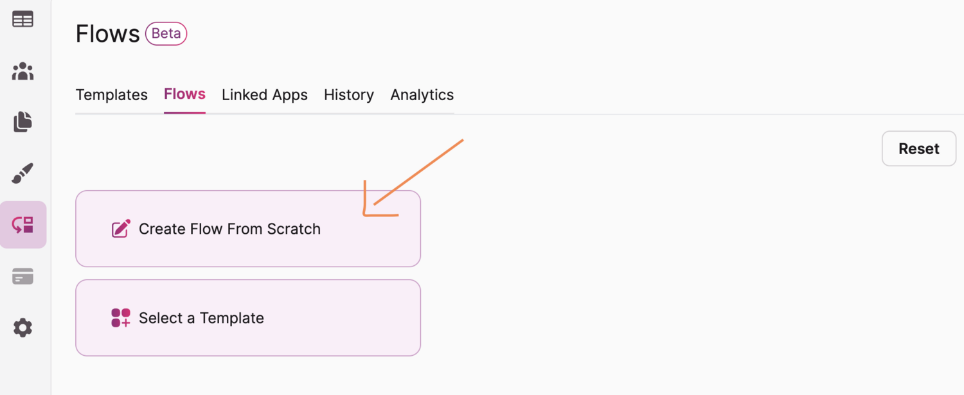Open the paintbrush design sidebar icon
The width and height of the screenshot is (964, 395).
(22, 173)
